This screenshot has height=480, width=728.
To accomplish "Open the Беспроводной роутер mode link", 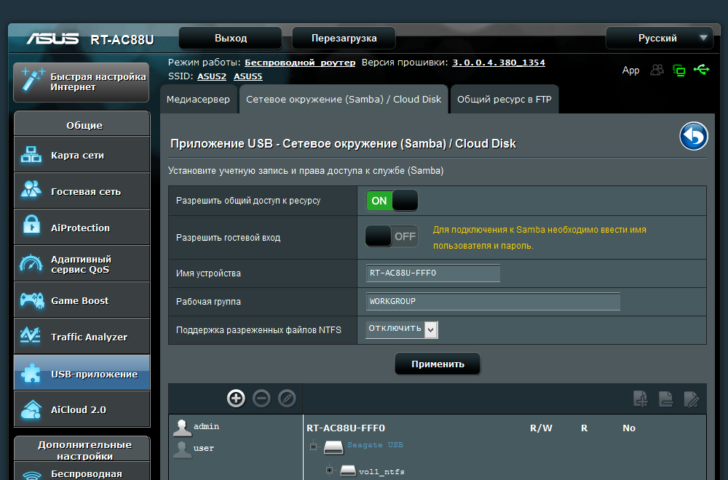I will click(300, 63).
